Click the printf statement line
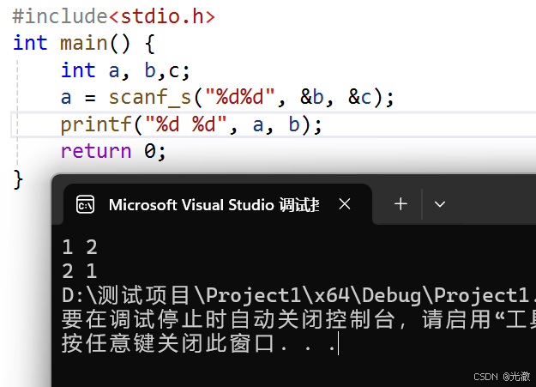This screenshot has height=387, width=536. coord(191,124)
